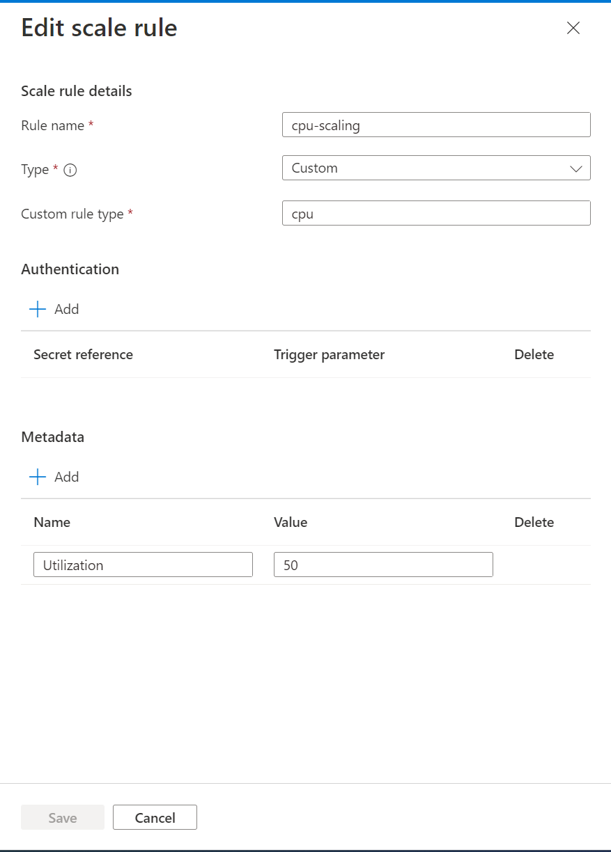
Task: Click the metadata Name field showing Utilization
Action: [142, 565]
